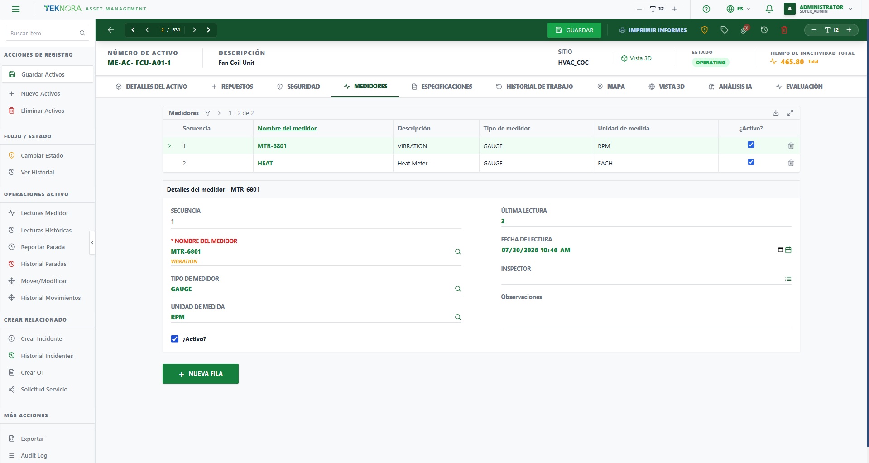Image resolution: width=869 pixels, height=463 pixels.
Task: Open Administrator user dropdown
Action: [x=819, y=9]
